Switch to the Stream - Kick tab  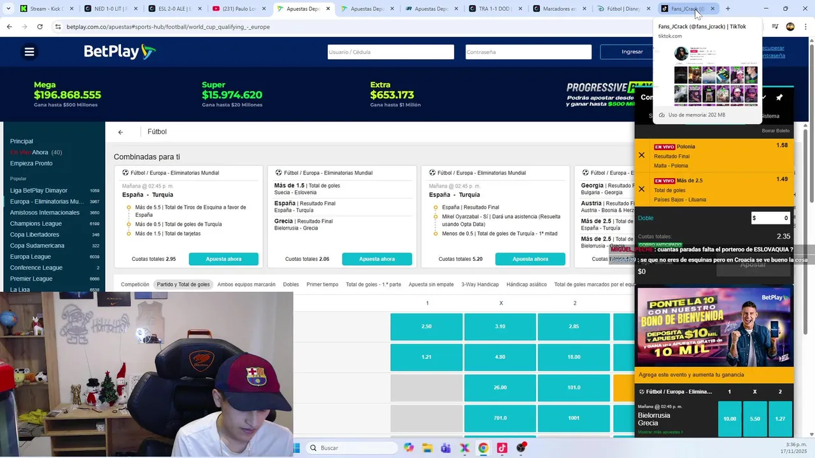pos(46,9)
